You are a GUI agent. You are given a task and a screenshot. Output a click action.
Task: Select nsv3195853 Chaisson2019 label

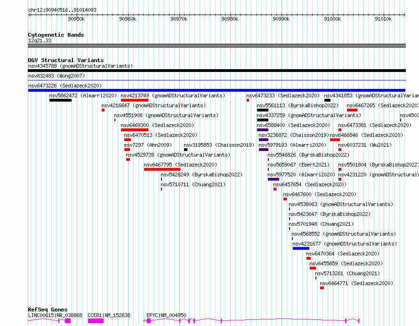click(x=219, y=145)
